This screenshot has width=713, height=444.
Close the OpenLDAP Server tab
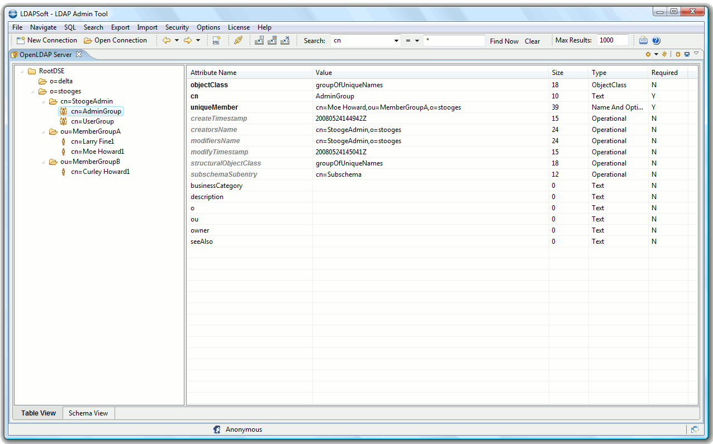pos(79,54)
